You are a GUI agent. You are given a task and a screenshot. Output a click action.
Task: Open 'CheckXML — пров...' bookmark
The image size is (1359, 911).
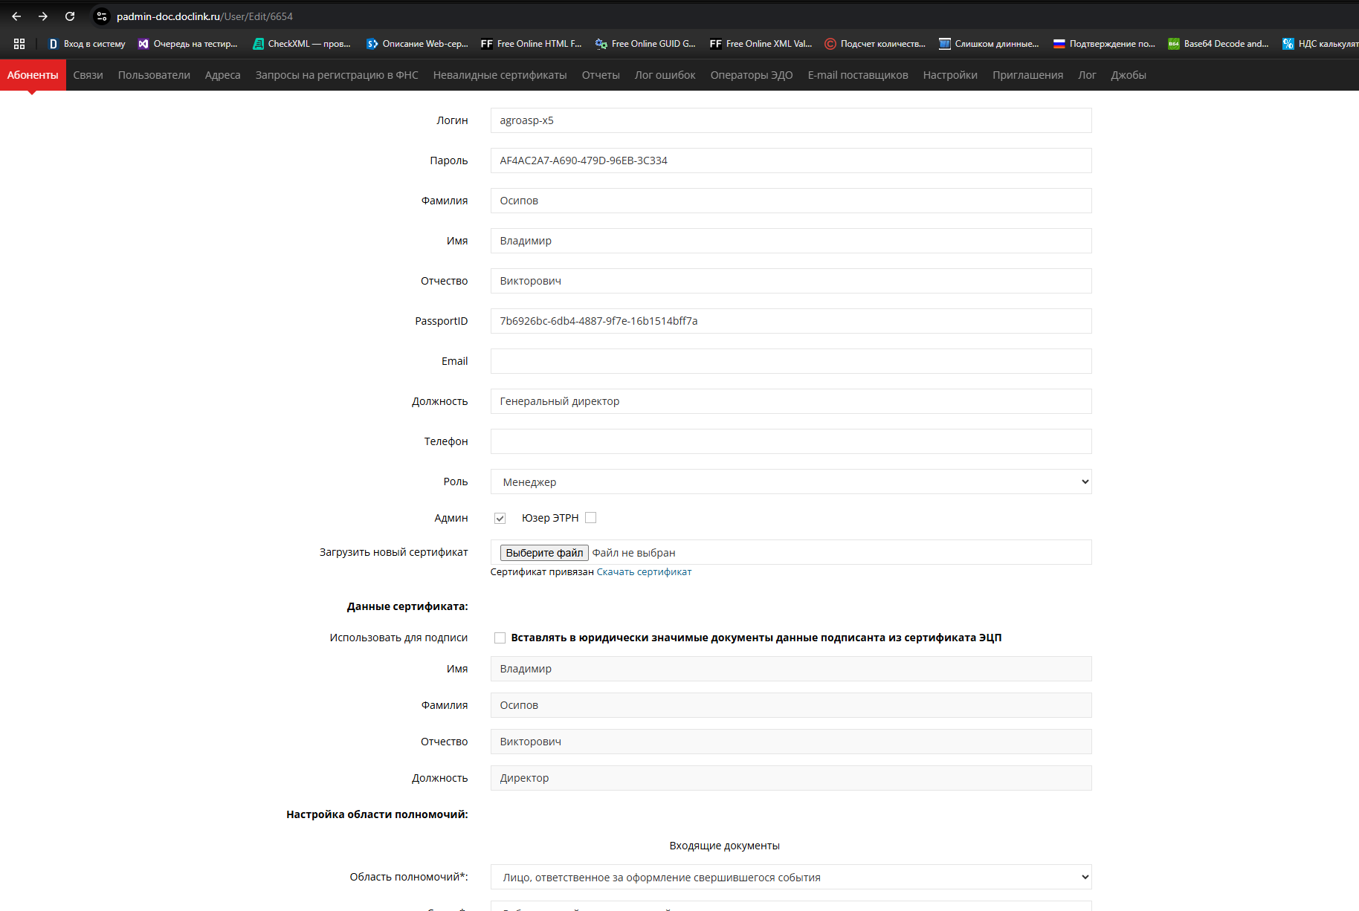(302, 44)
